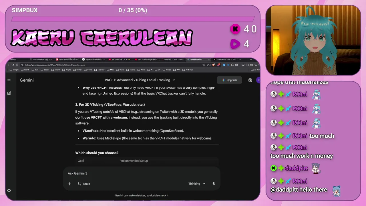366x206 pixels.
Task: Click the 'too much work n money' chat message
Action: pos(301,156)
